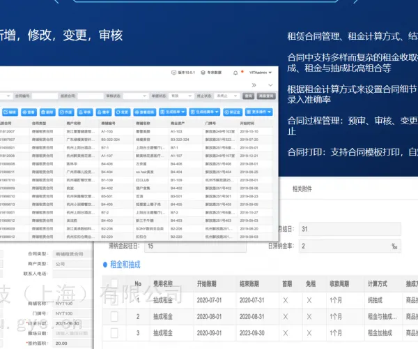This screenshot has width=418, height=349.
Task: Click the 商业资产 column header
Action: tap(178, 124)
